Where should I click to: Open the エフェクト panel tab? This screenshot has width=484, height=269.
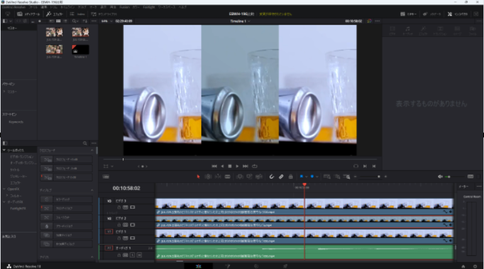click(54, 13)
